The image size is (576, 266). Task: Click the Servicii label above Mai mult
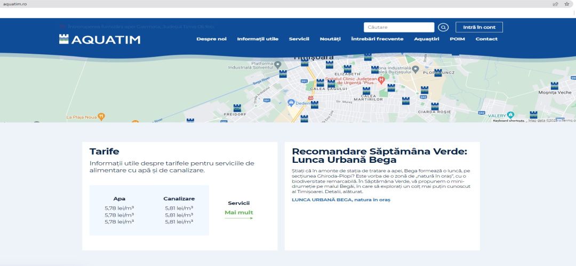point(239,203)
